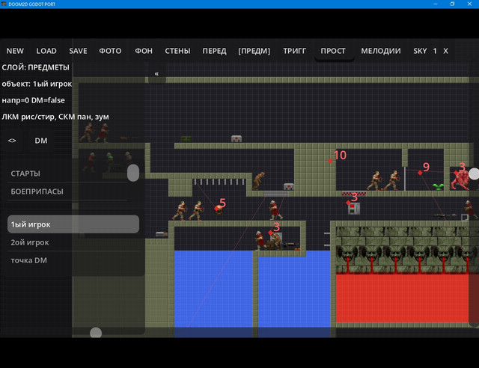Screen dimensions: 479x368
Task: Select точка DM in the list
Action: point(73,260)
